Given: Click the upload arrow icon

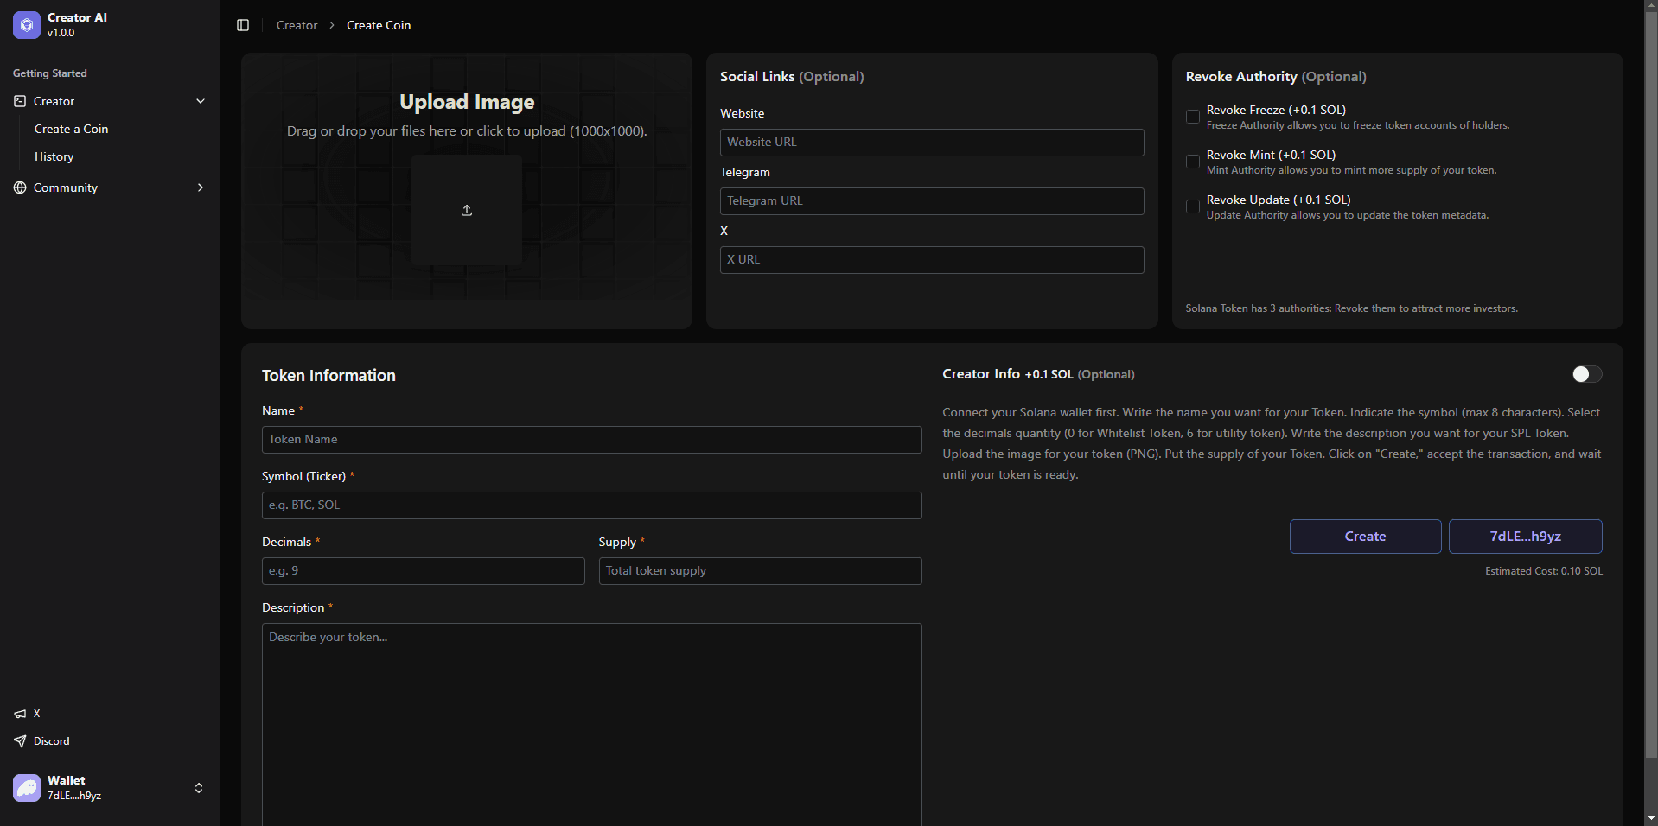Looking at the screenshot, I should tap(467, 210).
